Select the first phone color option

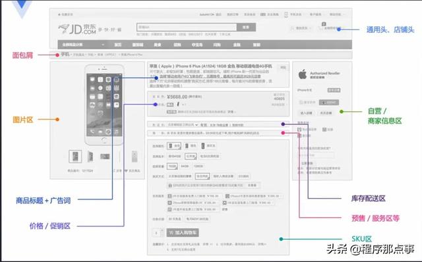174,145
